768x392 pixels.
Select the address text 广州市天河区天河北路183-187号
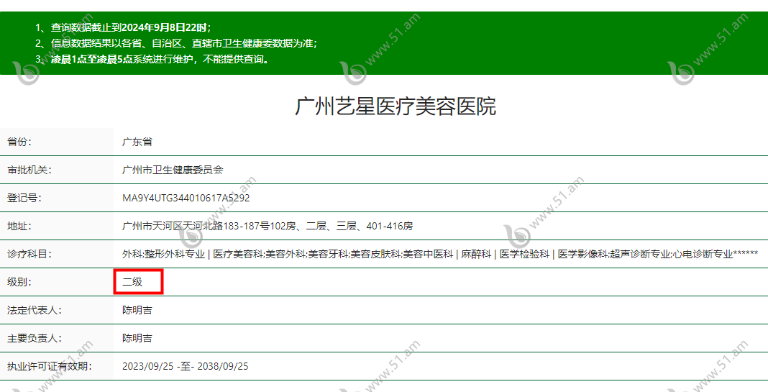point(196,226)
